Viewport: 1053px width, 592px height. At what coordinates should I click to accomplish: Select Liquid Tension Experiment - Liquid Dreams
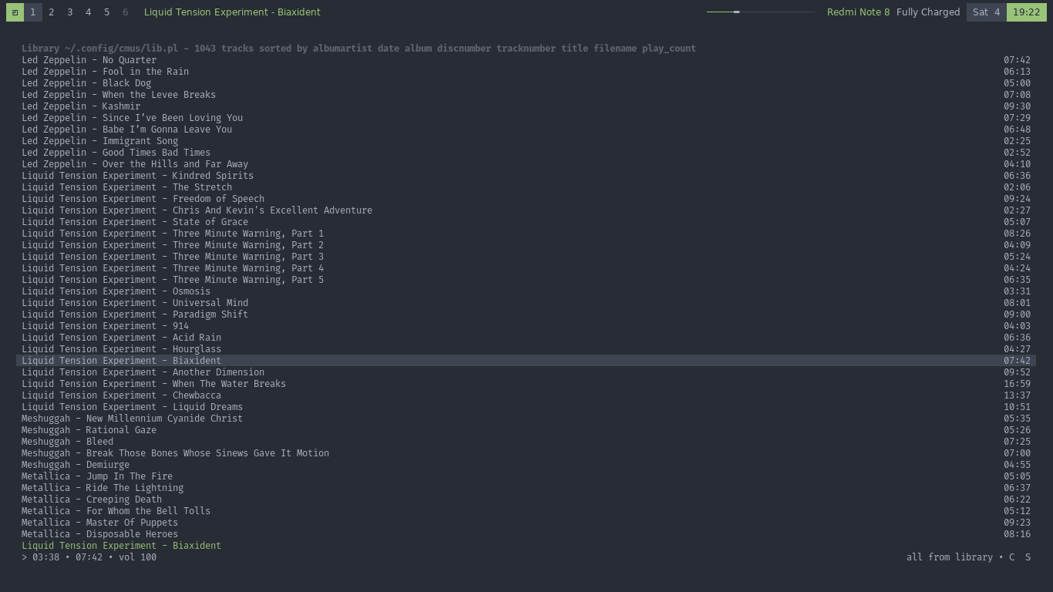click(526, 407)
